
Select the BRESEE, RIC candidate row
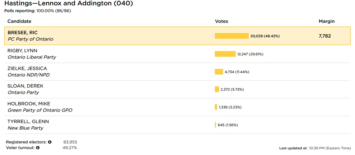[x=113, y=36]
